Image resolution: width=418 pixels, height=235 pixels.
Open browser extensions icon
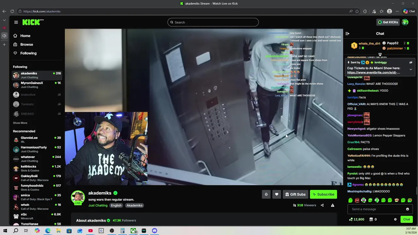pyautogui.click(x=365, y=11)
